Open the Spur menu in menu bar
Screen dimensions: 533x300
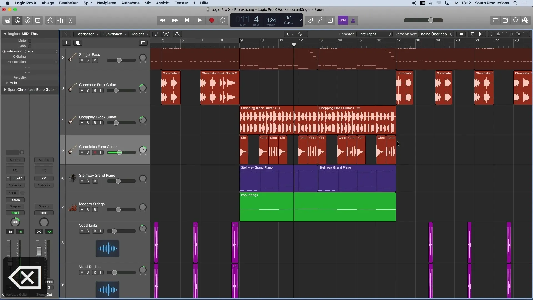pos(87,3)
